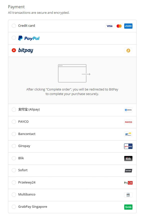Click the Alipay logo icon
The height and width of the screenshot is (218, 142).
[x=128, y=110]
